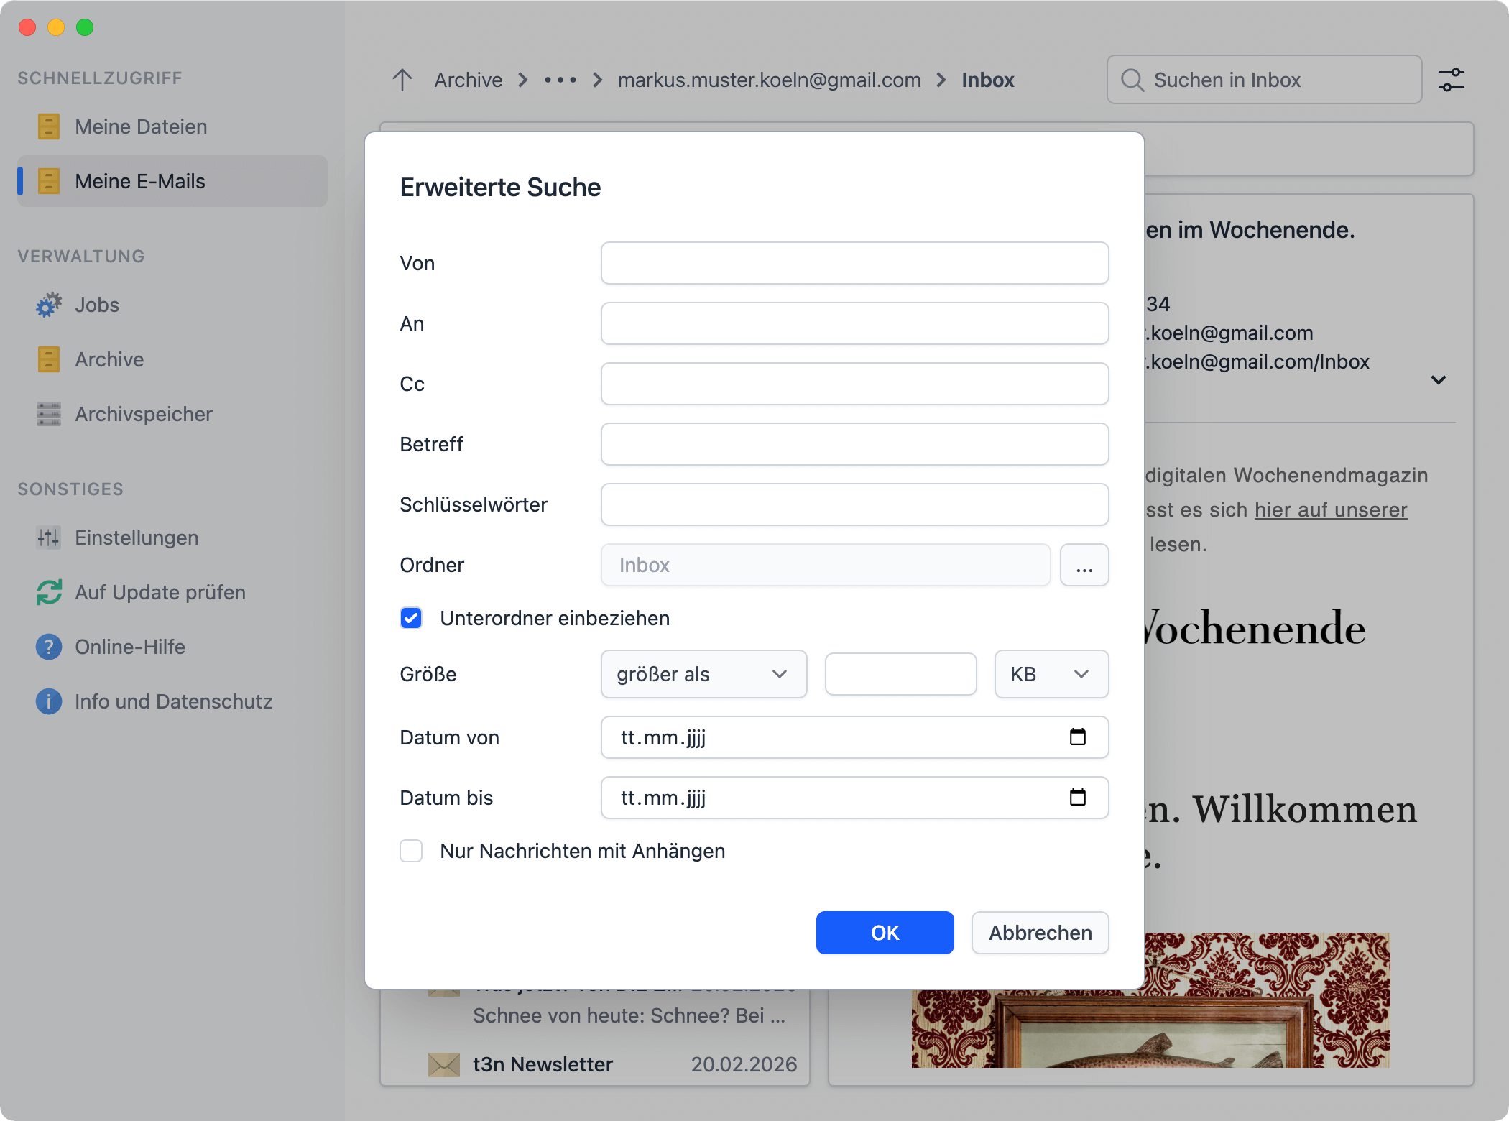Enable Nur Nachrichten mit Anhängen
This screenshot has width=1509, height=1121.
411,851
